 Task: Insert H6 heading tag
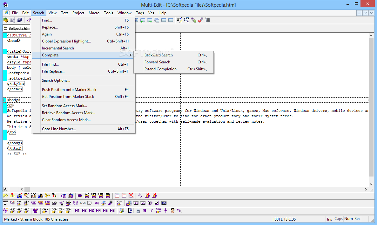112,210
